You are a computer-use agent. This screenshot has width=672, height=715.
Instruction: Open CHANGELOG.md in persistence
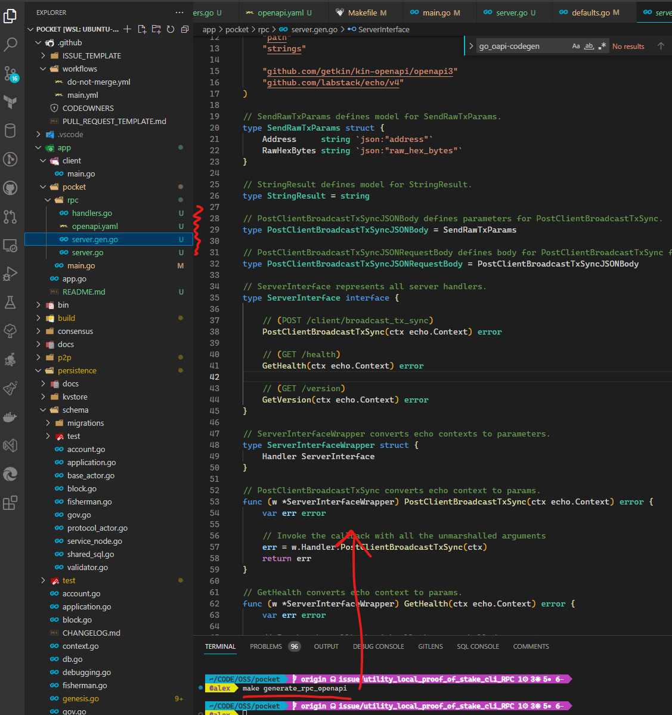point(91,633)
